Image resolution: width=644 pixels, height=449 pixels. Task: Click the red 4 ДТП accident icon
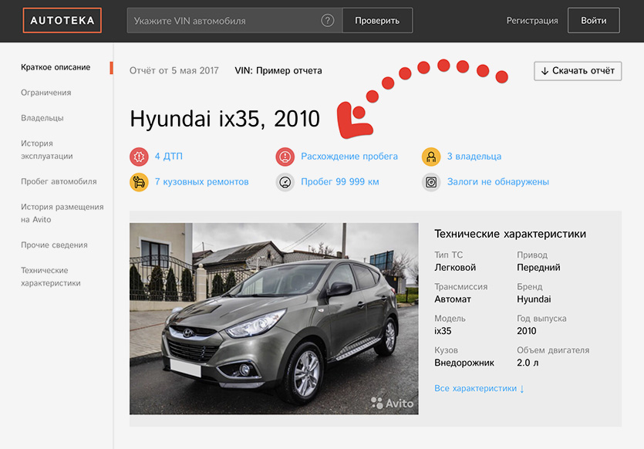coord(139,157)
